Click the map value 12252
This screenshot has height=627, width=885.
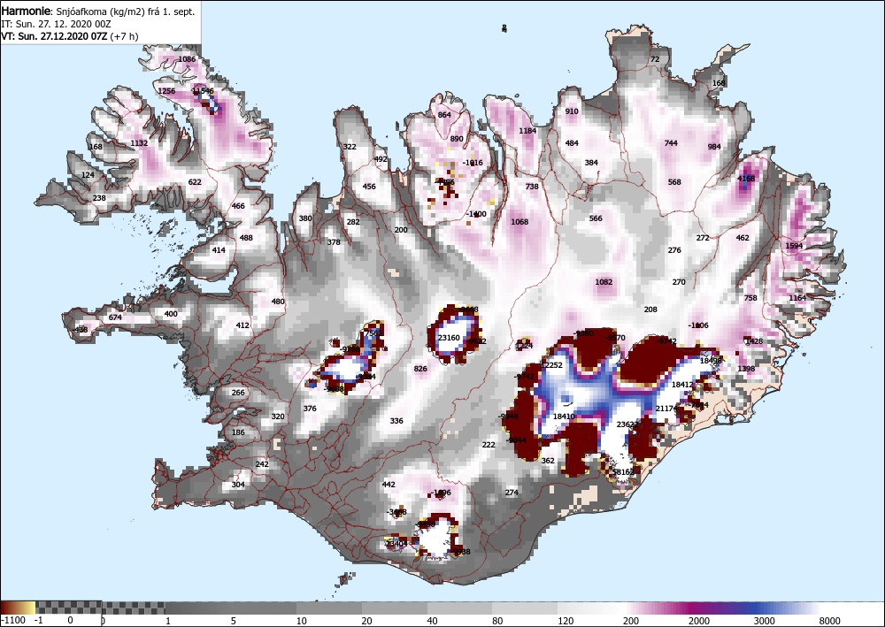point(551,365)
